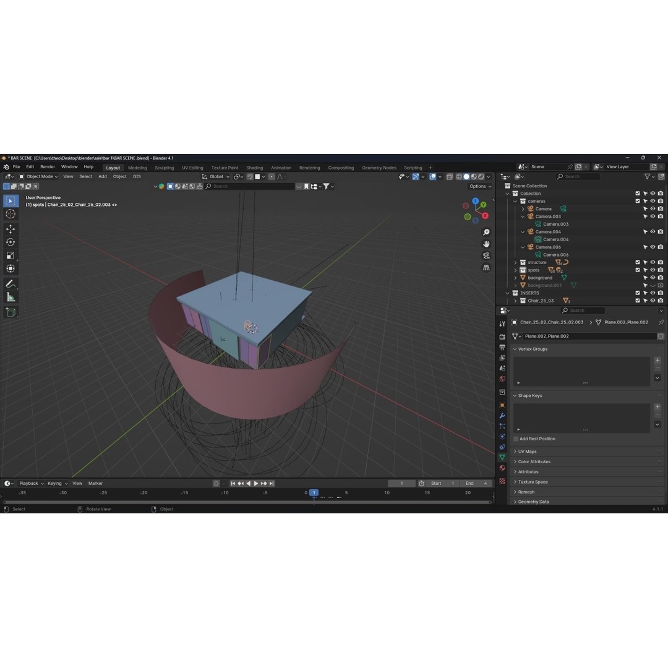Image resolution: width=668 pixels, height=668 pixels.
Task: Activate the Measure tool
Action: point(11,297)
